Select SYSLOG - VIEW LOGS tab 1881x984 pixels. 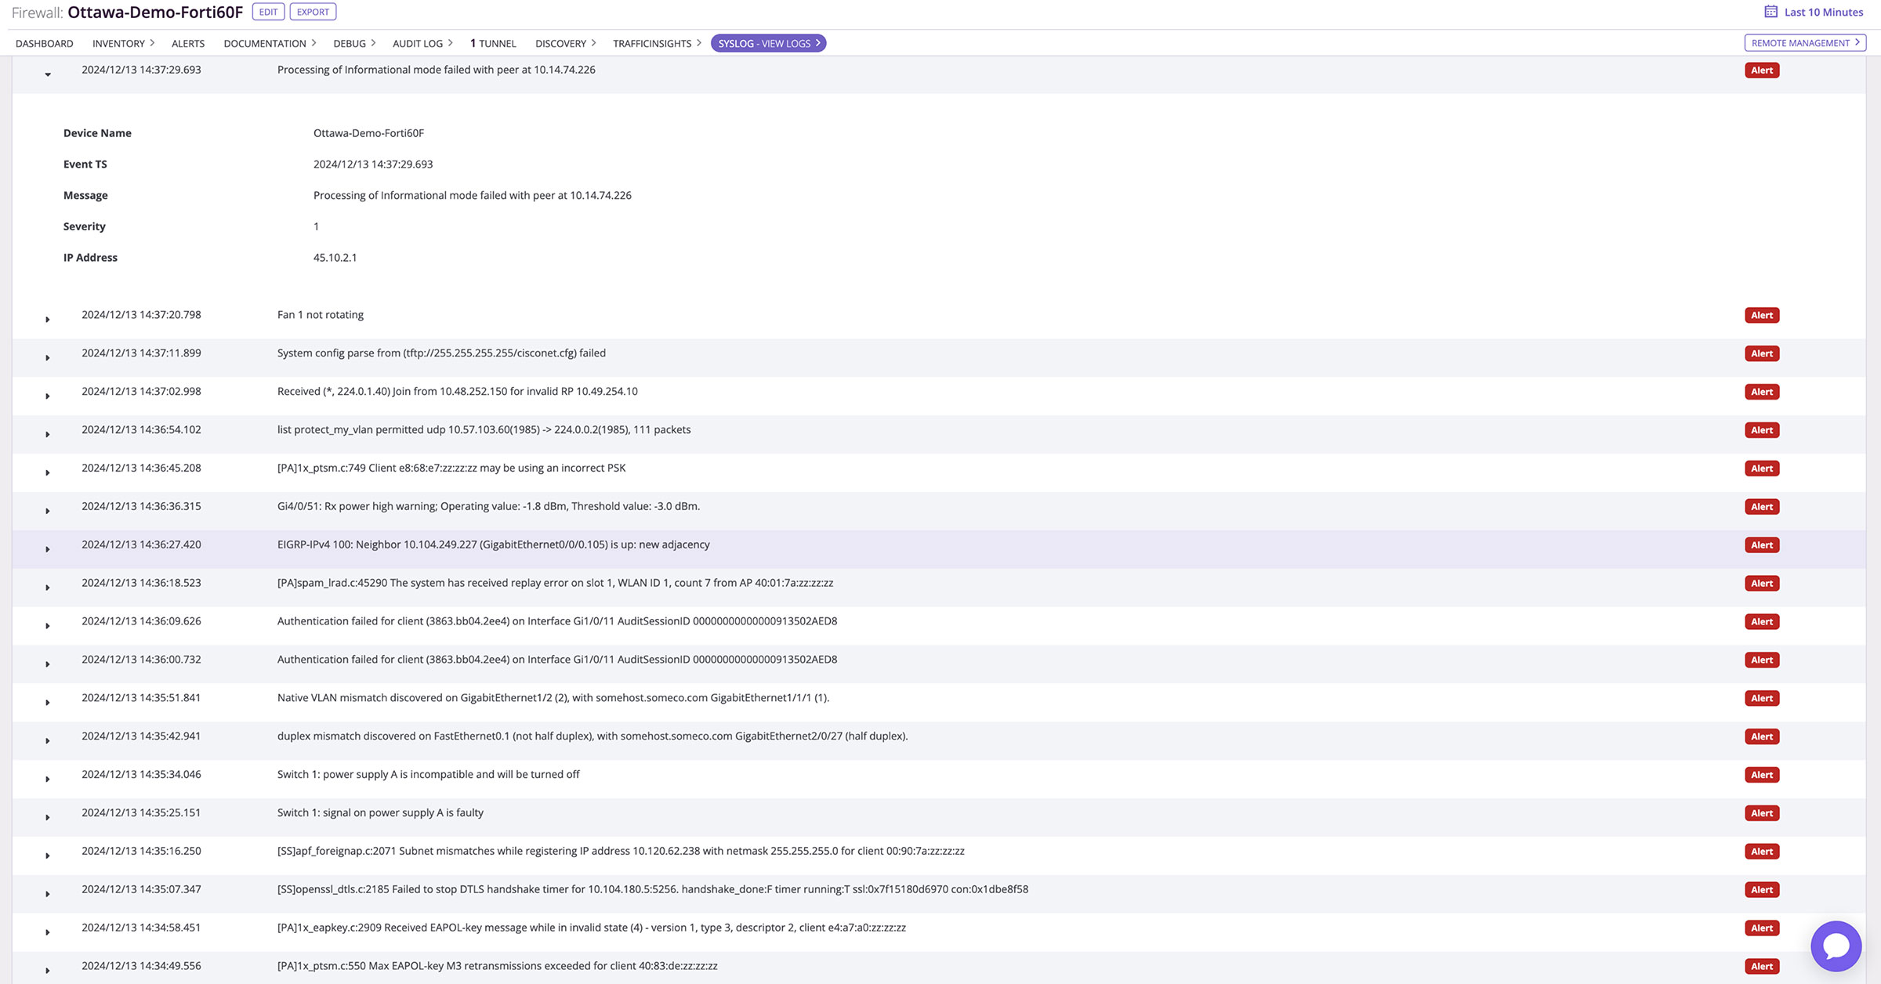click(x=767, y=42)
